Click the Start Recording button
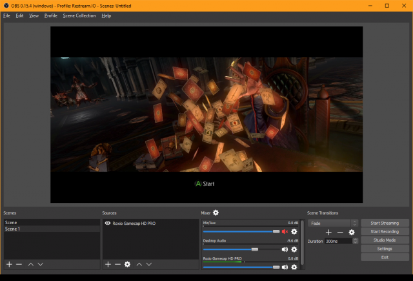413x281 pixels. (x=385, y=231)
